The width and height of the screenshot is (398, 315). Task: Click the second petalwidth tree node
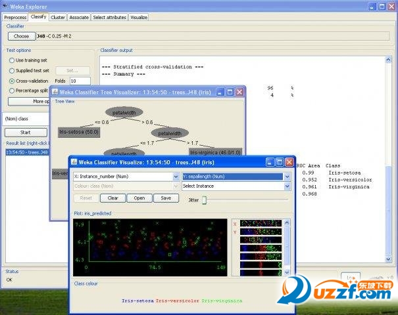(x=170, y=133)
